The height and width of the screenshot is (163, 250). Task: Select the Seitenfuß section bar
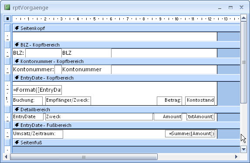[126, 143]
